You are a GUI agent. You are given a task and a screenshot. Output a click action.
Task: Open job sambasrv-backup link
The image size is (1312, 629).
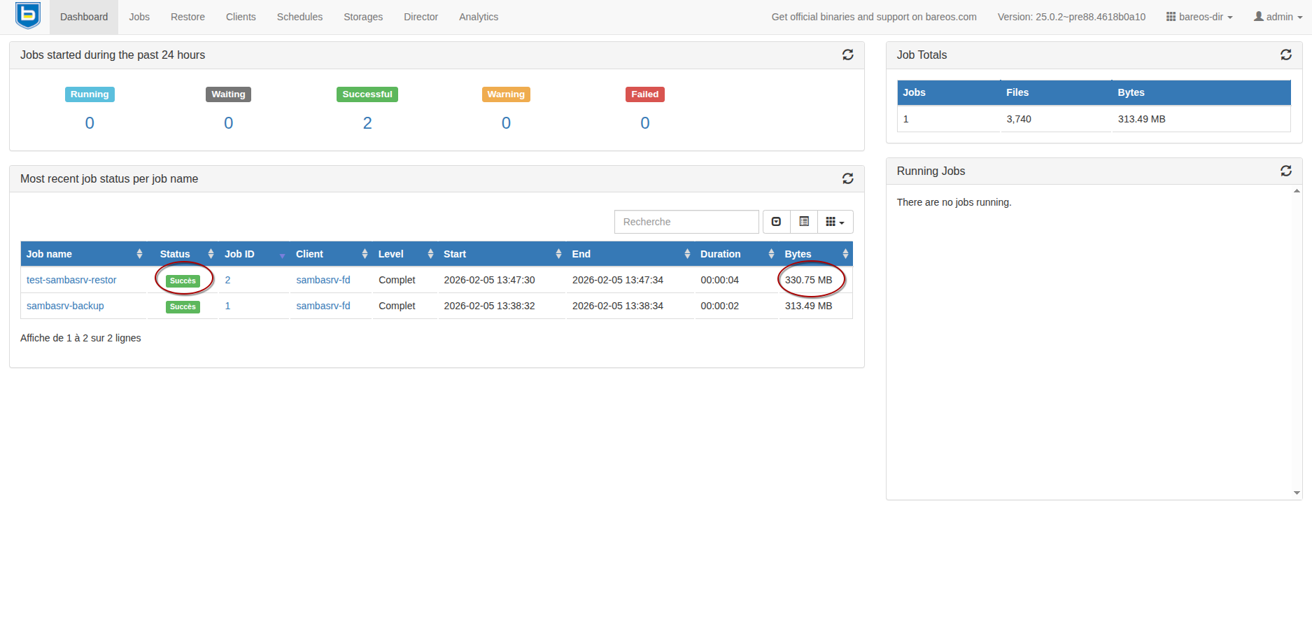(x=65, y=306)
